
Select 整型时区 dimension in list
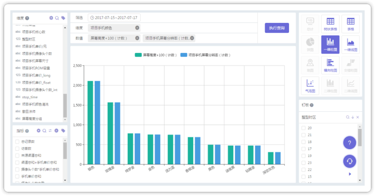29,39
